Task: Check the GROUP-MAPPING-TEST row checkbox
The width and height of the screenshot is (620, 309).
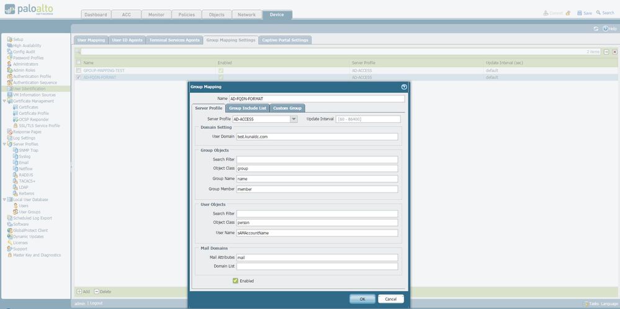Action: click(78, 70)
